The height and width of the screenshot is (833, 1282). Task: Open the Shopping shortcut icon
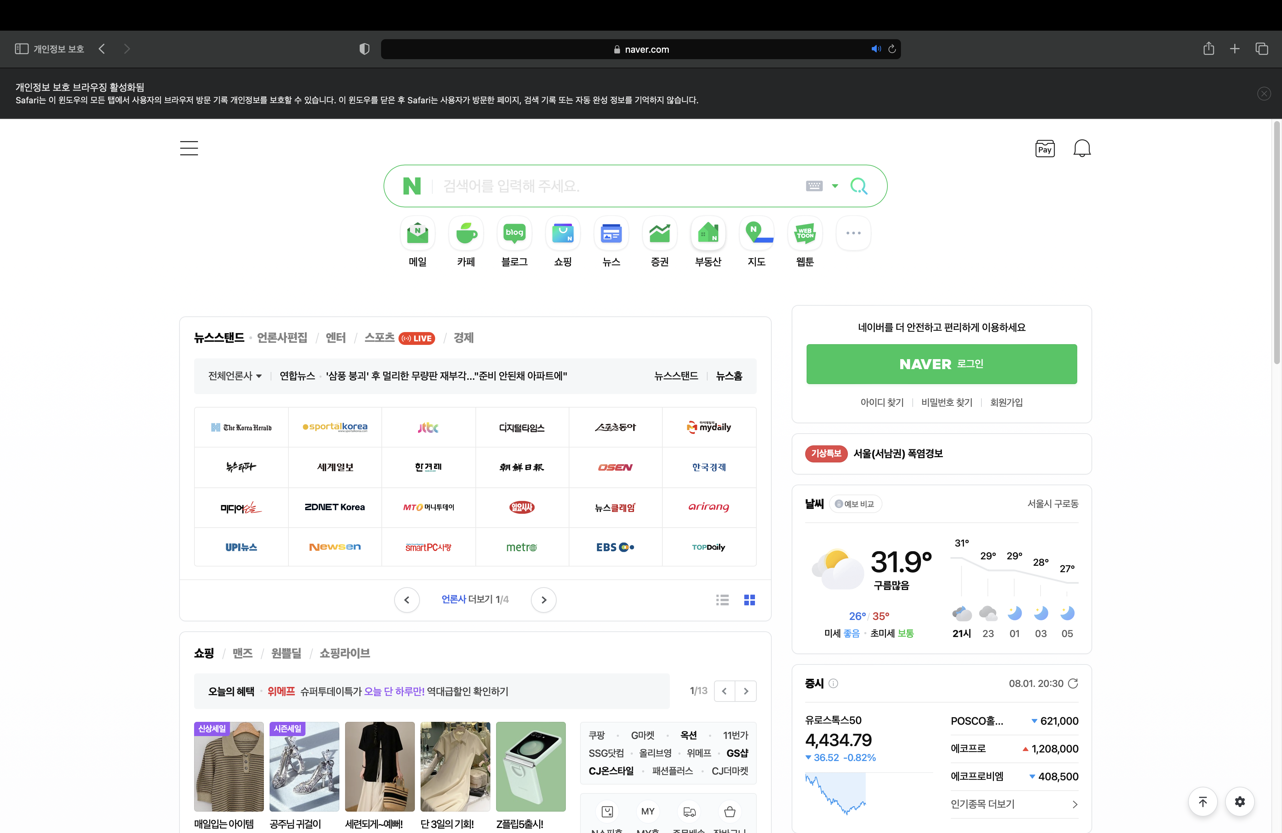[563, 233]
